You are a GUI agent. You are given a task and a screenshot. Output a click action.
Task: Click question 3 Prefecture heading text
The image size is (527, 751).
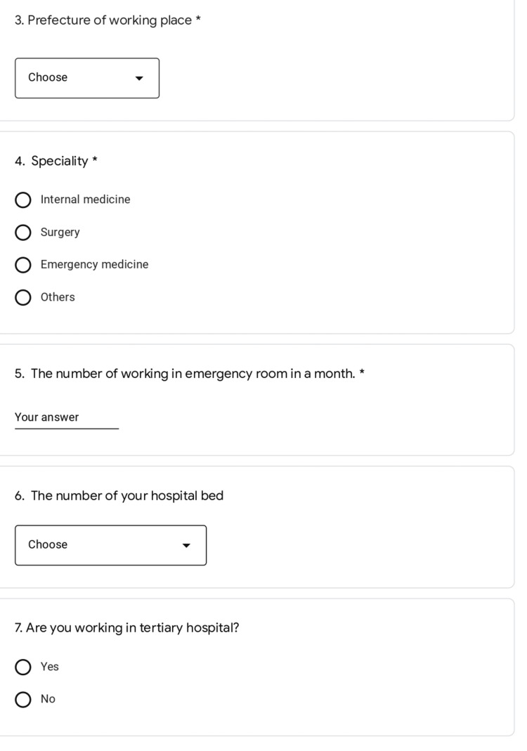coord(108,20)
